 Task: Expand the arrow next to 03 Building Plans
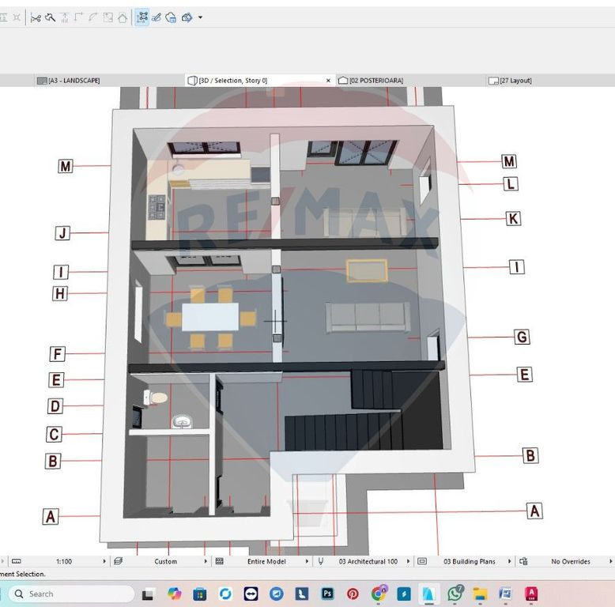[510, 561]
